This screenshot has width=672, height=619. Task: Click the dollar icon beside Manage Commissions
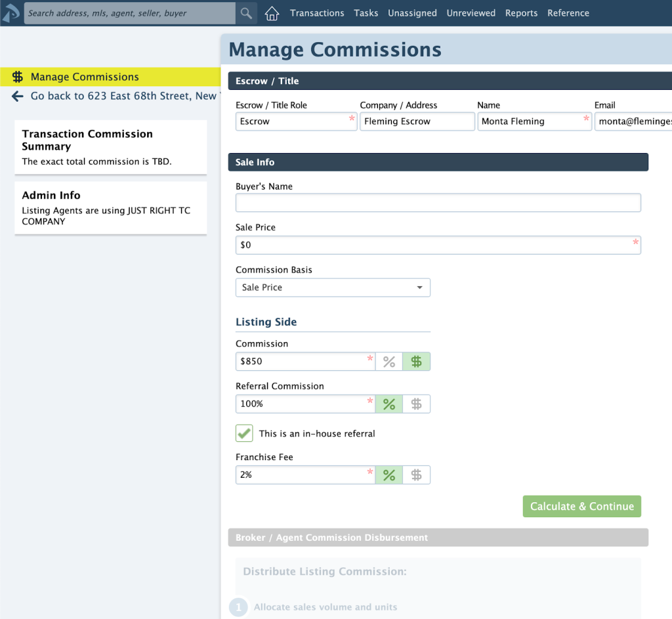click(18, 77)
